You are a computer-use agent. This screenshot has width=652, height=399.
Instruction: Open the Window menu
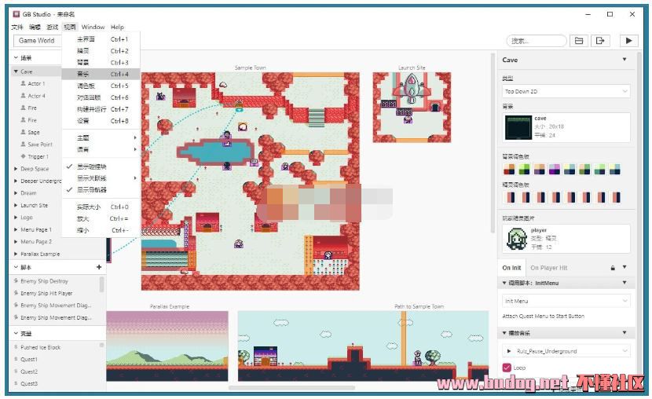click(93, 27)
